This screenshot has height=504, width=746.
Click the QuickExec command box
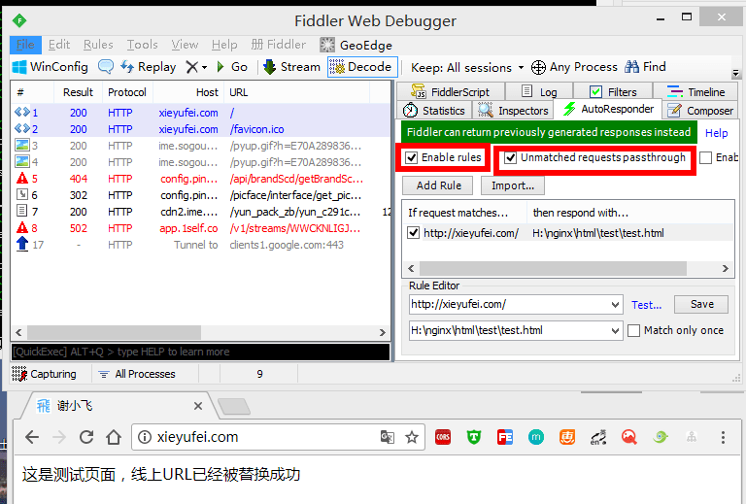click(200, 352)
